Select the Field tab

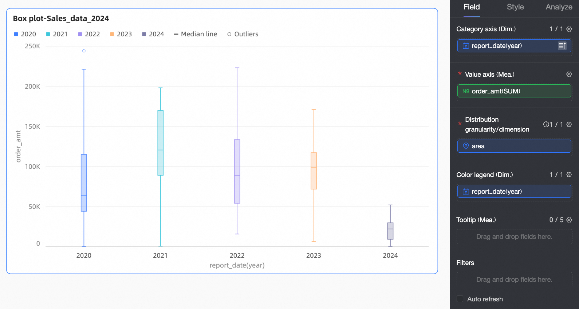(x=472, y=7)
